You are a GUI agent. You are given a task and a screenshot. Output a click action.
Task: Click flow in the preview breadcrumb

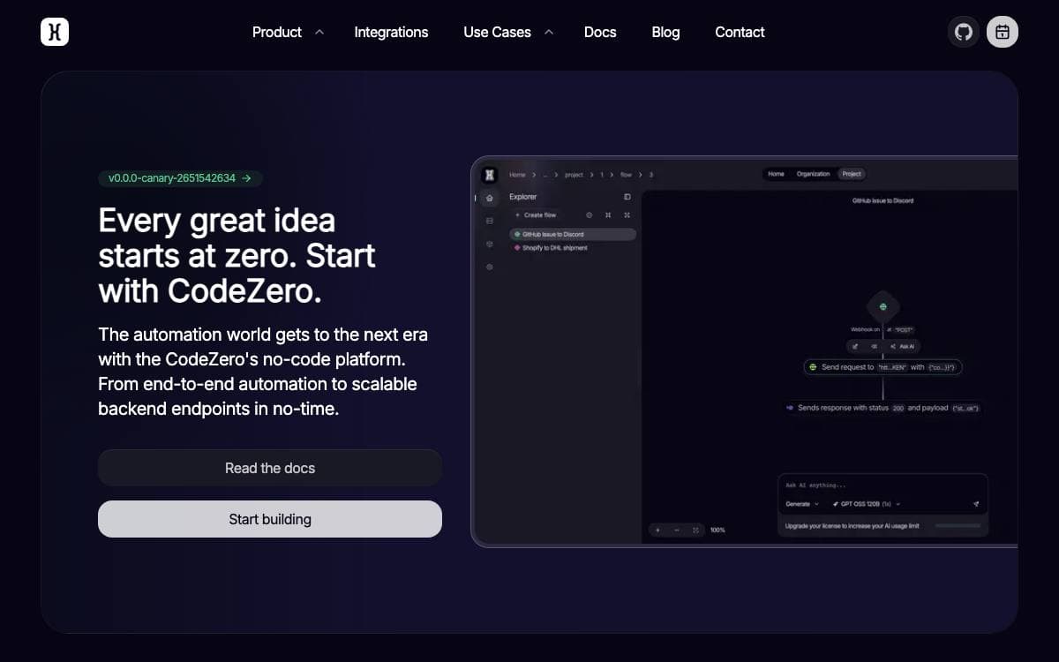[x=626, y=175]
